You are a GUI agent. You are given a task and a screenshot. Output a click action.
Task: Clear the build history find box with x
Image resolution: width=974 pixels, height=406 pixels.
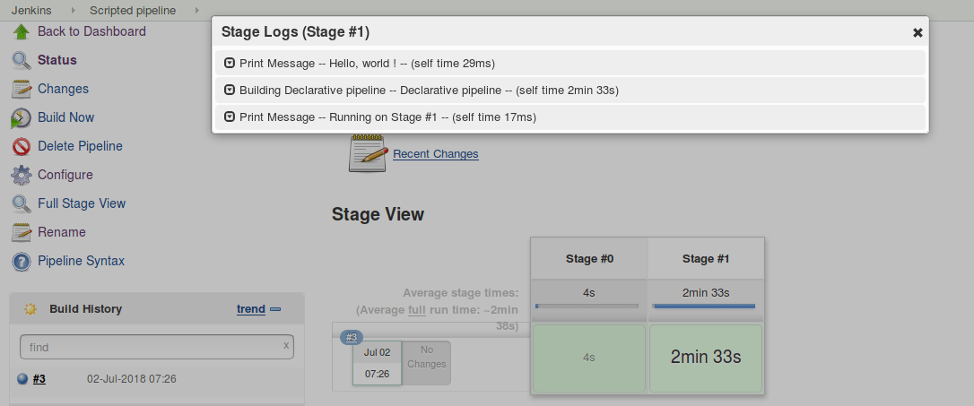[x=286, y=345]
